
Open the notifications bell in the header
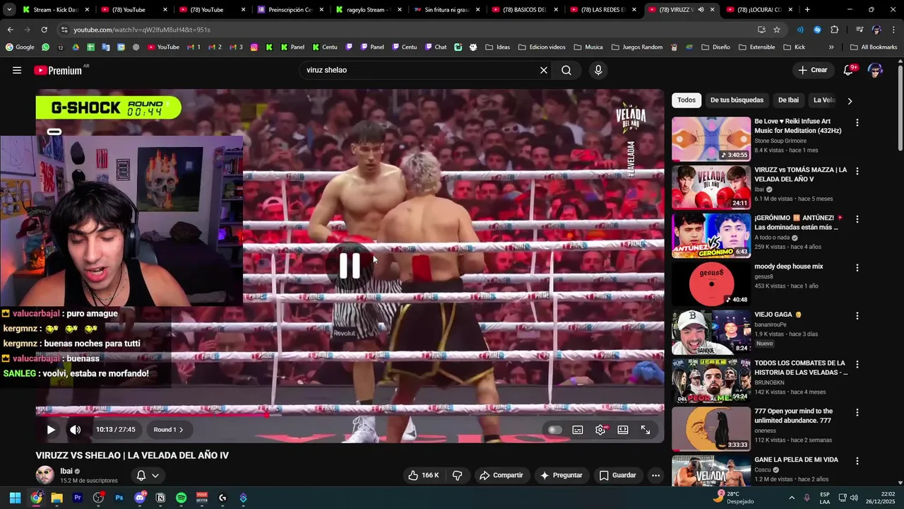(x=849, y=70)
